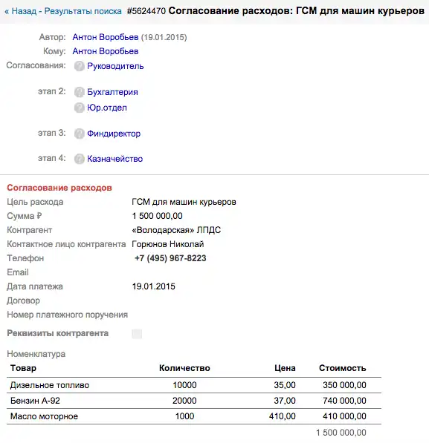The image size is (429, 443).
Task: Open recipient Антон Воробьев in Кому row
Action: point(106,51)
